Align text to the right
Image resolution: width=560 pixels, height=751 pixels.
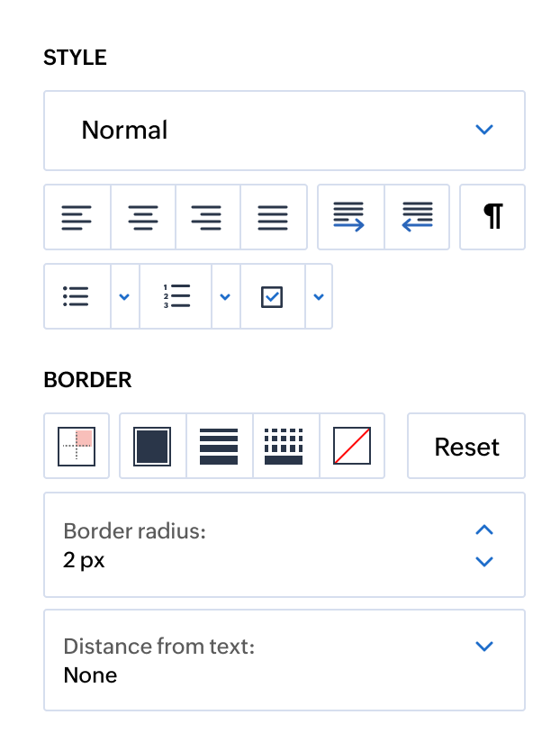point(208,217)
